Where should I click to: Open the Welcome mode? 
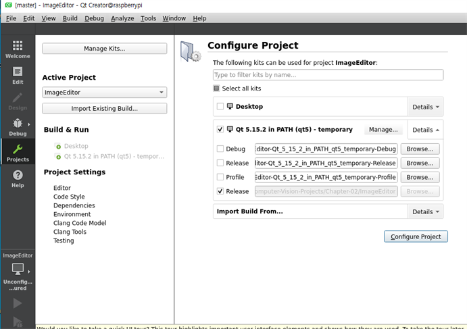point(18,49)
